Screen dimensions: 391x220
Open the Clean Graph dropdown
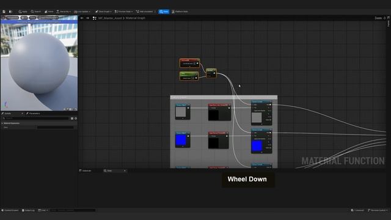coord(103,12)
